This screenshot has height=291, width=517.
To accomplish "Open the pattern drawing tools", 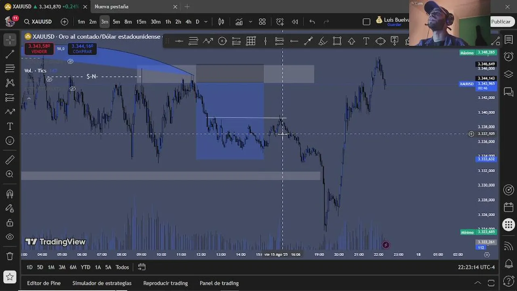I will point(10,83).
